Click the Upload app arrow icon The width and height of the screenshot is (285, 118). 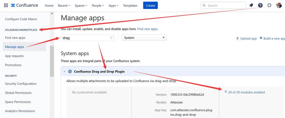(237, 38)
